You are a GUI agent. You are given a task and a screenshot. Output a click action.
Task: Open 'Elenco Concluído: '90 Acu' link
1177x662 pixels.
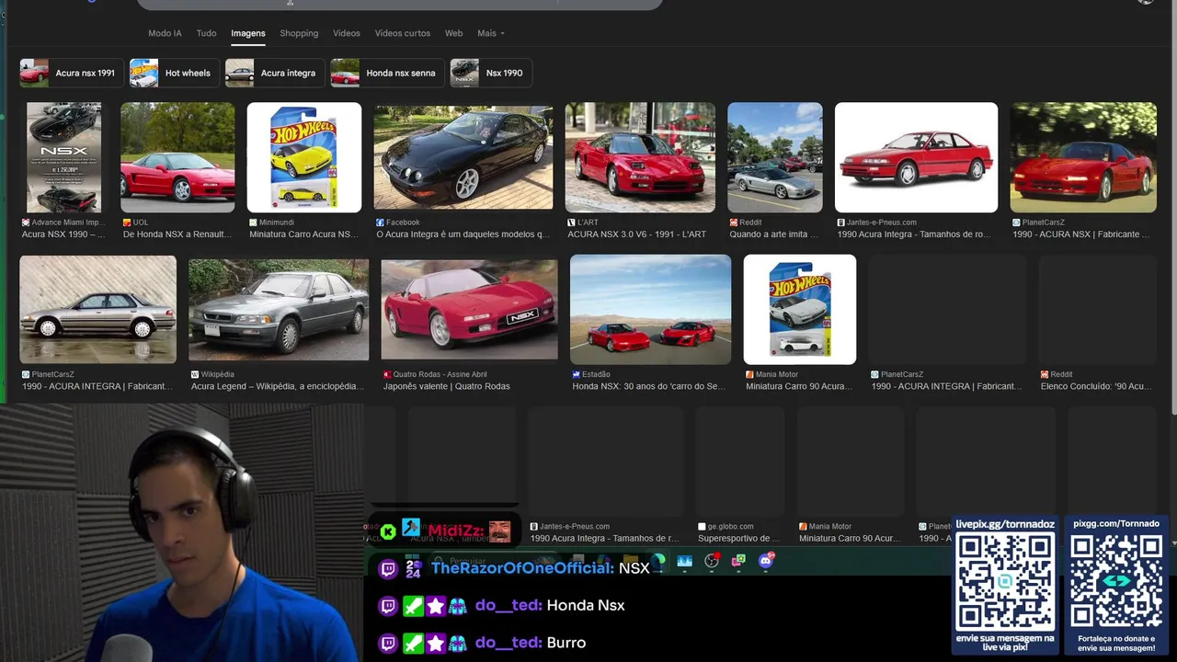pyautogui.click(x=1095, y=386)
